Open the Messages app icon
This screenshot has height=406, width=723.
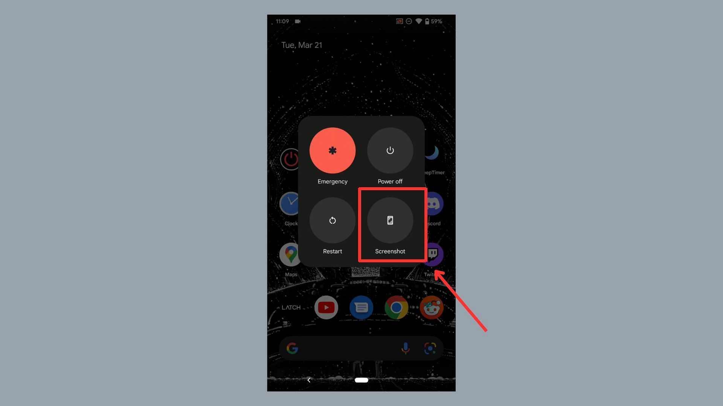[361, 308]
